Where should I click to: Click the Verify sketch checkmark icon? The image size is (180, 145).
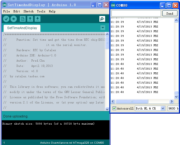coord(6,19)
